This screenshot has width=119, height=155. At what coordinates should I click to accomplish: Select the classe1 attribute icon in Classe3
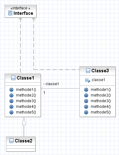(x=88, y=80)
